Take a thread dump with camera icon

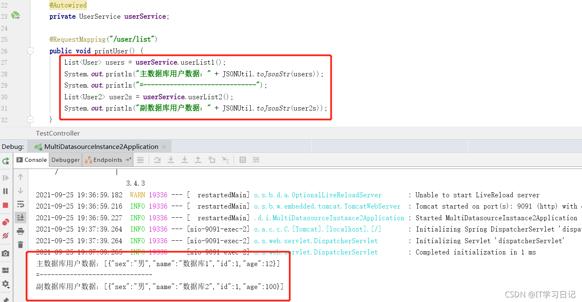(x=5, y=253)
